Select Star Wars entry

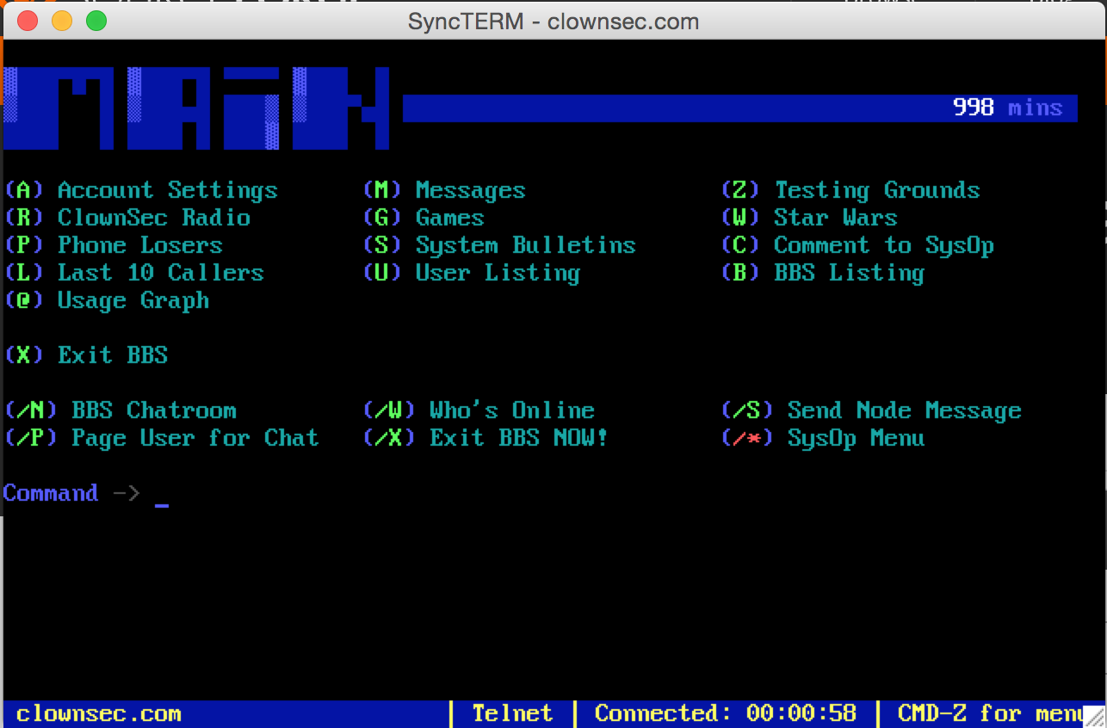click(810, 218)
